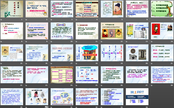Open slide 7 listing three green bullet points
Screen dimensions: 174x108
pos(162,9)
